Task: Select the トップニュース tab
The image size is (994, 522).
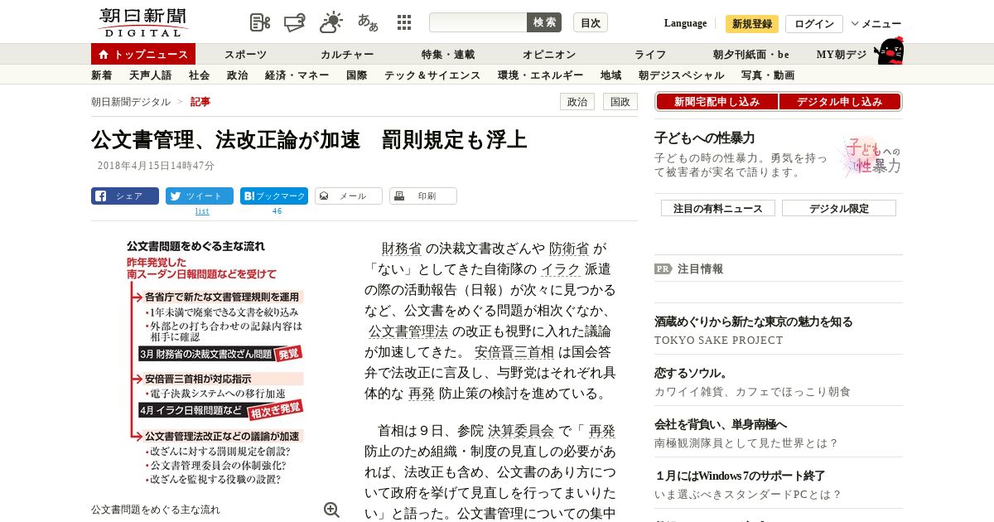Action: pyautogui.click(x=143, y=54)
